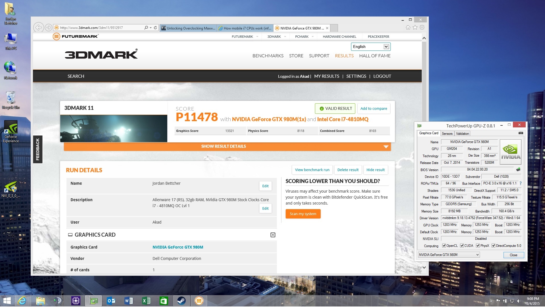Image resolution: width=545 pixels, height=307 pixels.
Task: Click the Futuremark logo
Action: [x=76, y=36]
